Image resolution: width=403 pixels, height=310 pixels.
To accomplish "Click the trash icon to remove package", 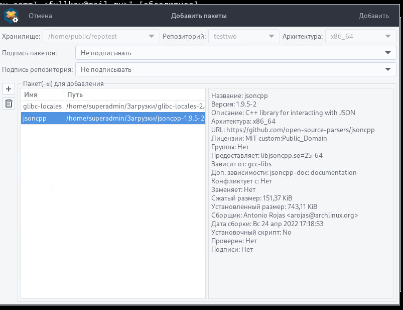I will click(x=9, y=104).
